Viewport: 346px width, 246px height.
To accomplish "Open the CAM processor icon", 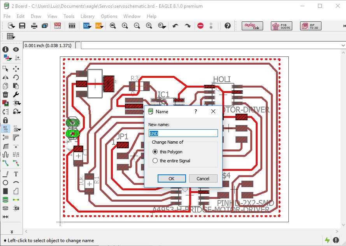I will pos(45,26).
